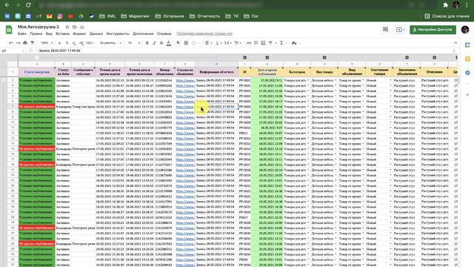
Task: Create a filter via funnel icon
Action: pos(270,43)
